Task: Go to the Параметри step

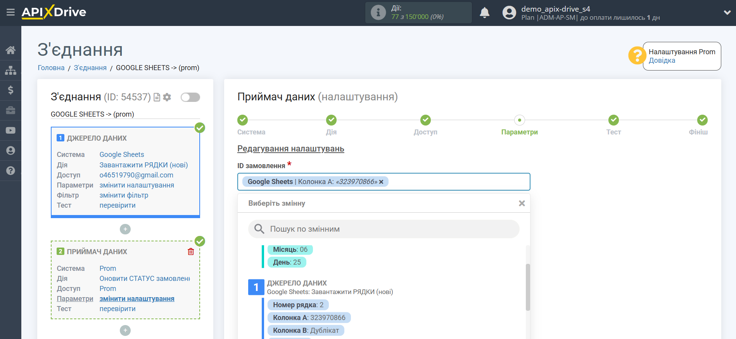Action: (x=520, y=120)
